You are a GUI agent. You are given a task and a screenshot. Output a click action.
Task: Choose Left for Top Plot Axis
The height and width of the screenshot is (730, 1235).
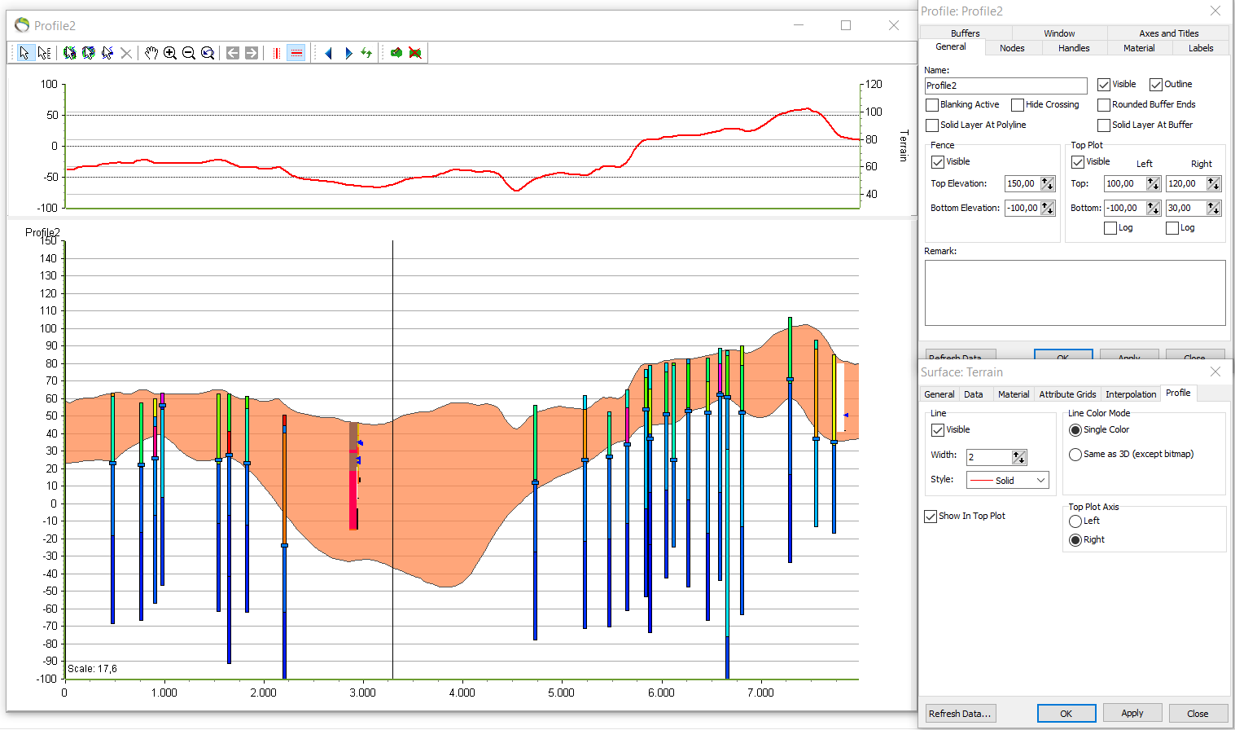[x=1075, y=521]
